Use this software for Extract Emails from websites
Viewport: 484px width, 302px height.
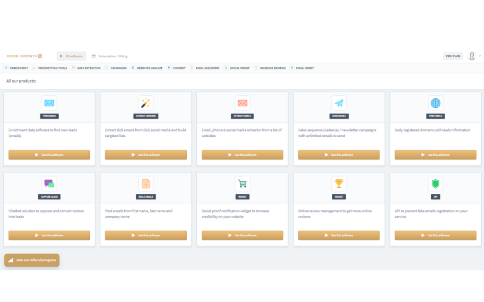tap(242, 155)
